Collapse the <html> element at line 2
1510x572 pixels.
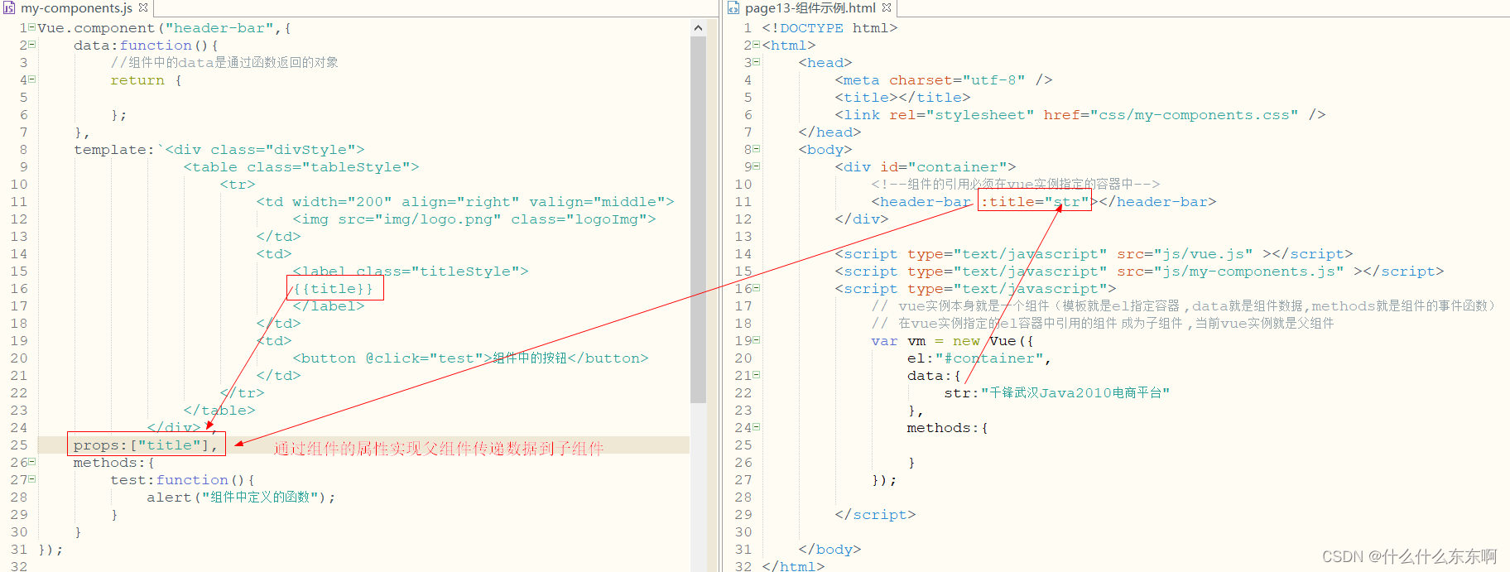757,45
